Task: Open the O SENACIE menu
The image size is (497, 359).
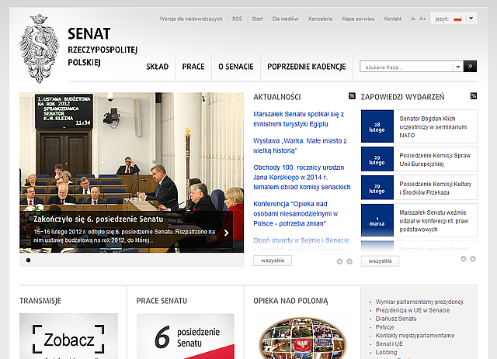Action: point(236,67)
